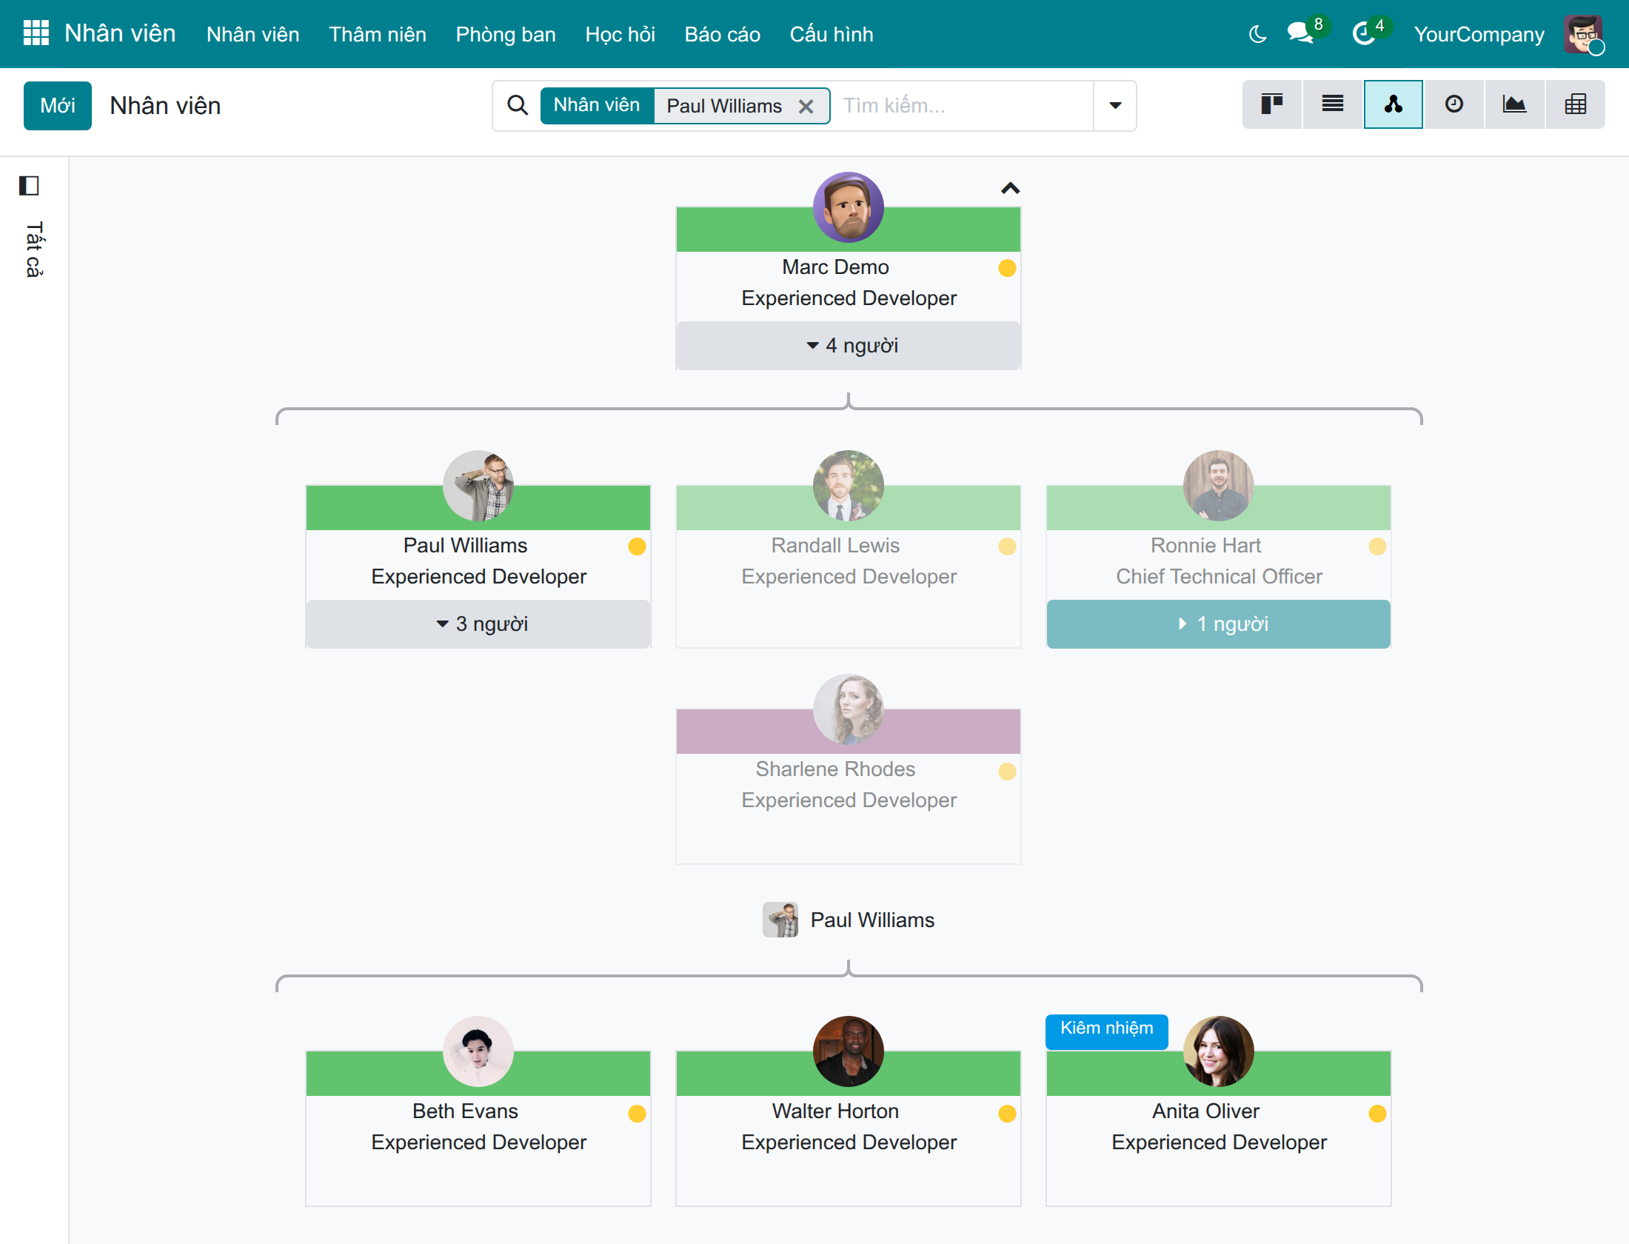Click Sharlene Rhodes' yellow status dot
Viewport: 1629px width, 1244px height.
pyautogui.click(x=1007, y=772)
